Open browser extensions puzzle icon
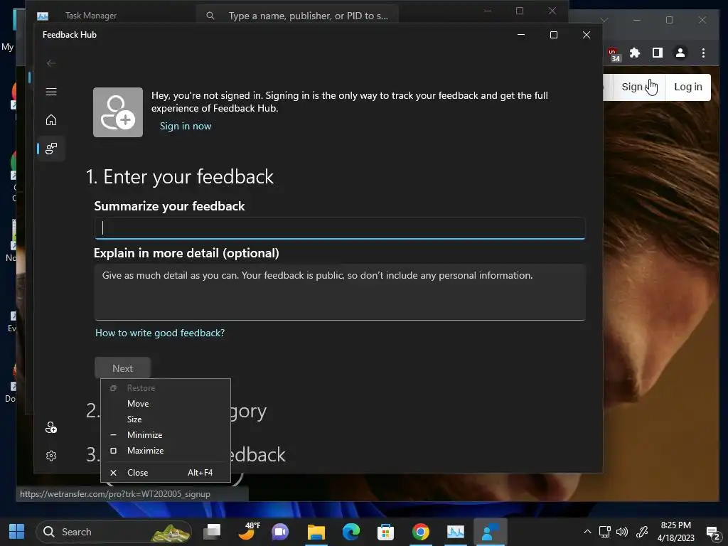 coord(635,53)
